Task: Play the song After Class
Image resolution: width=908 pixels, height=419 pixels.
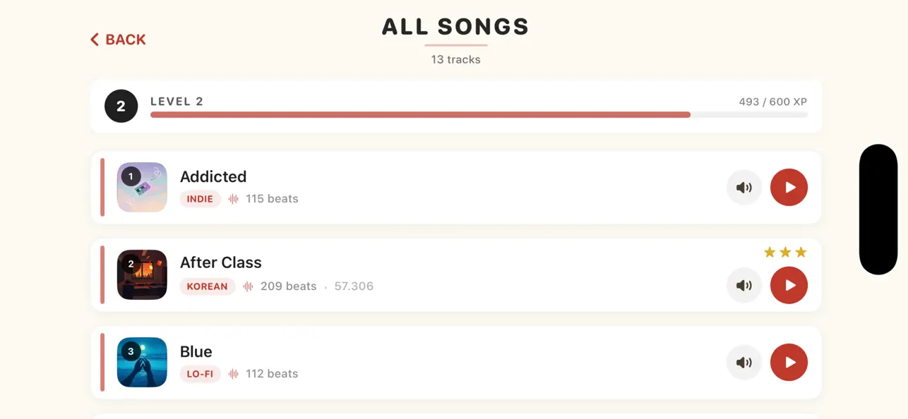Action: 789,286
